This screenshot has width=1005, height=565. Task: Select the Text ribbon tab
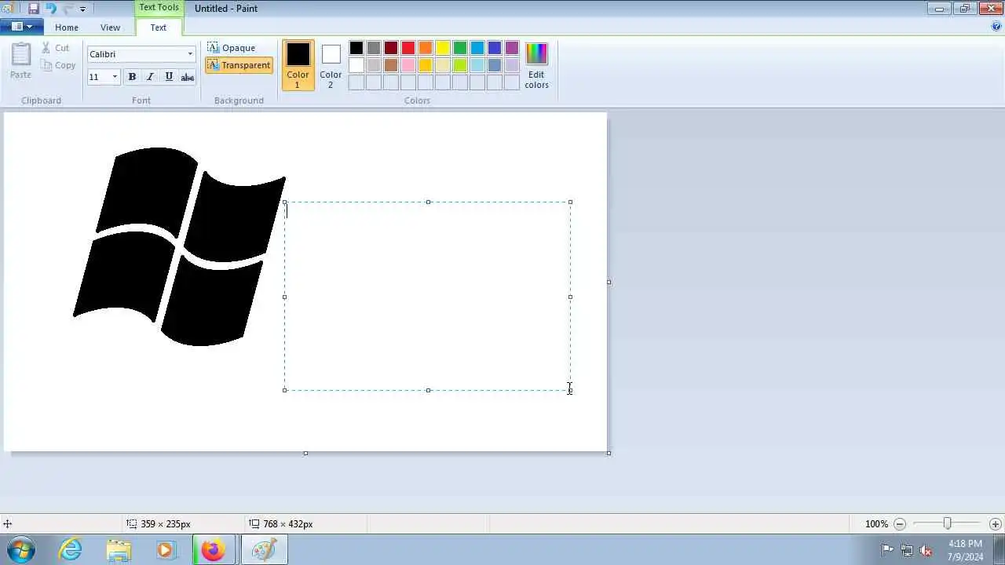[x=159, y=27]
